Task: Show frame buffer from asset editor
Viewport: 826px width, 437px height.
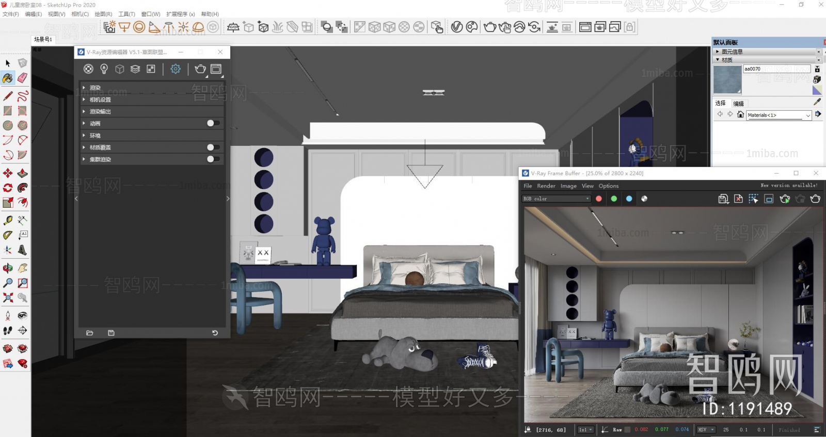Action: point(216,69)
